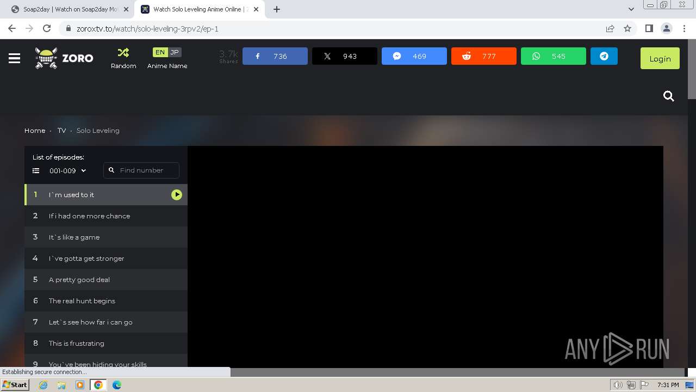Share this page icon in address bar
696x392 pixels.
610,28
